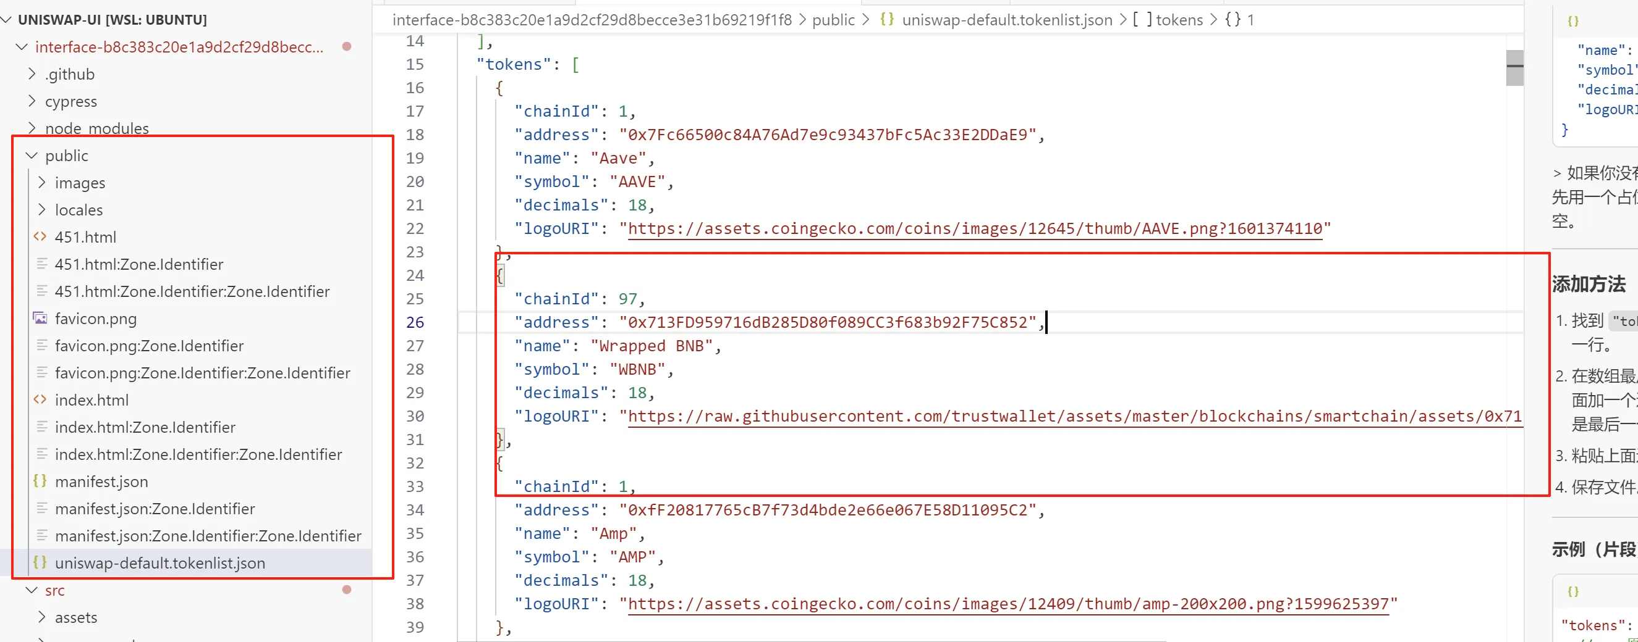Click the JSON braces icon beside manifest.json

pyautogui.click(x=40, y=481)
